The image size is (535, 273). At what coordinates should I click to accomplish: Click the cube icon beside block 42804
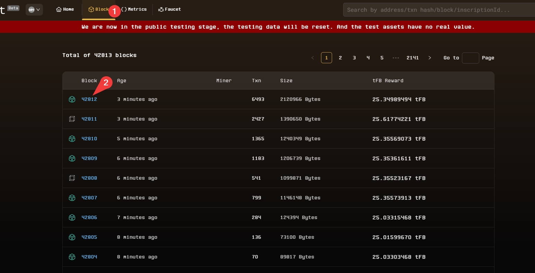[x=72, y=257]
